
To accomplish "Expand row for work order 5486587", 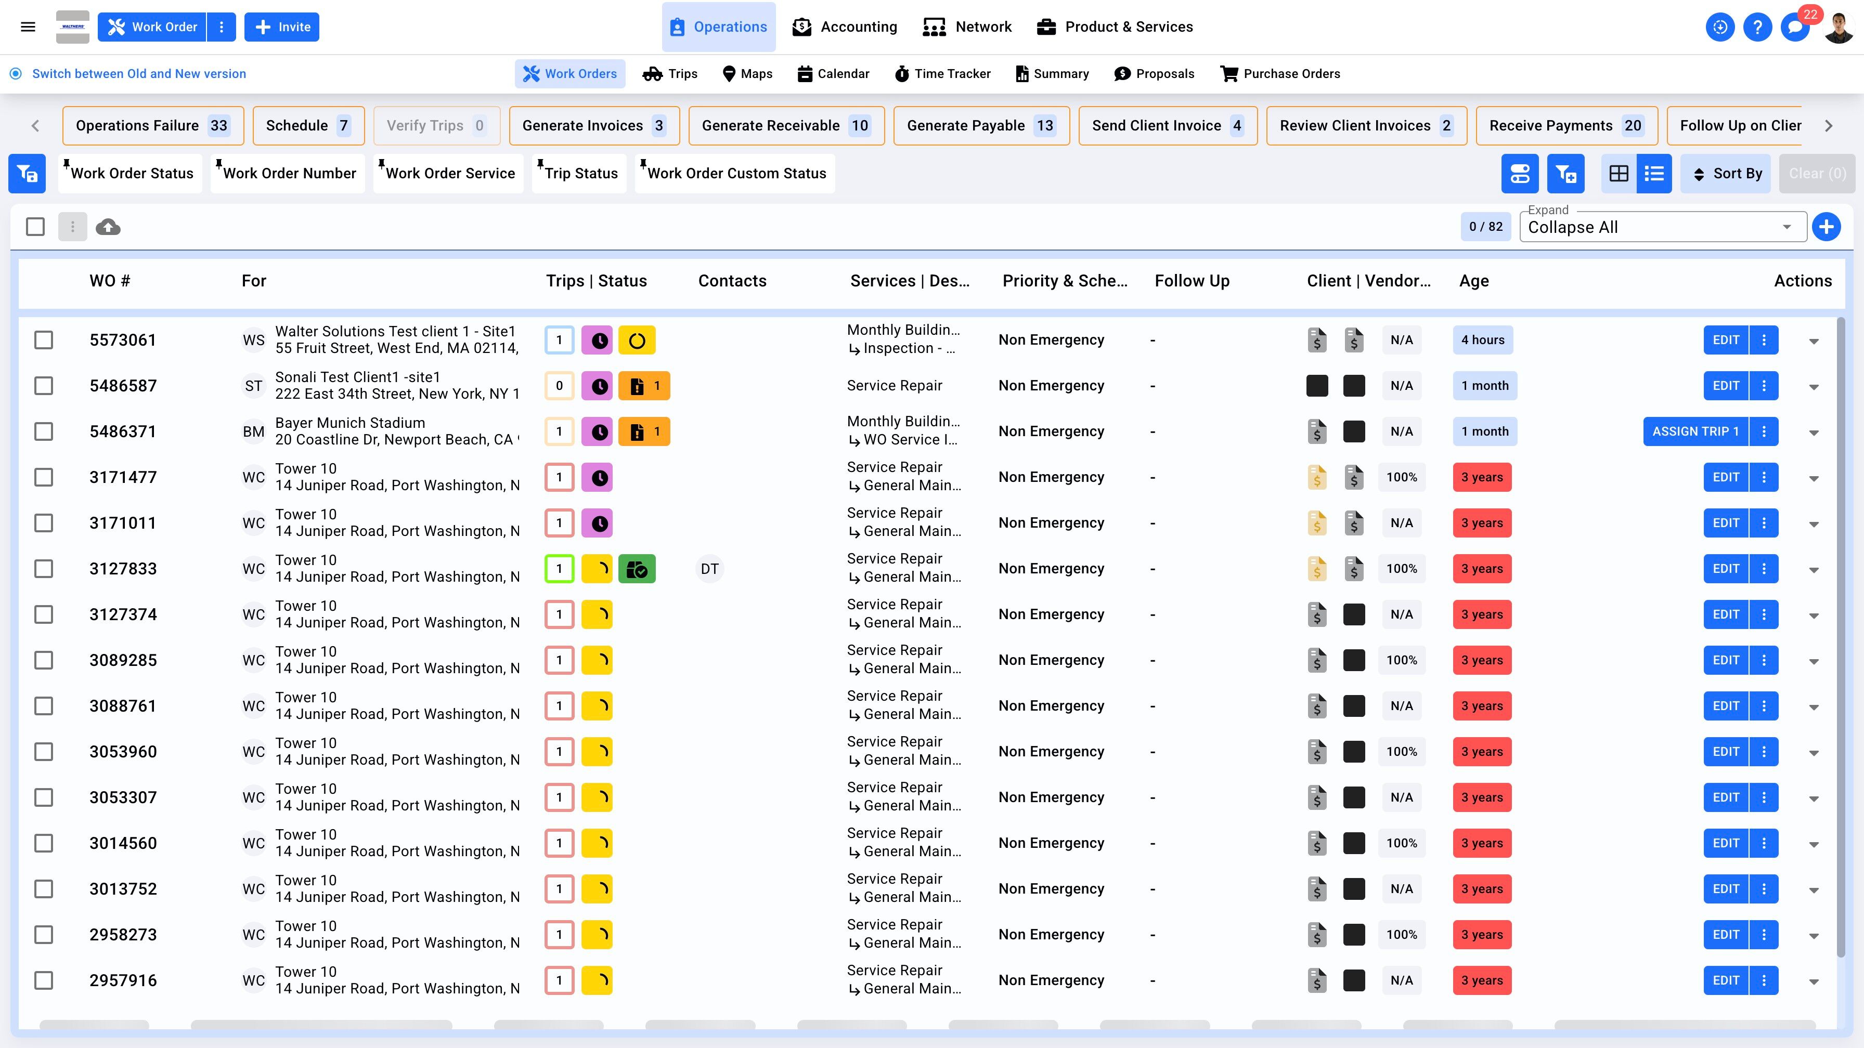I will (1814, 387).
